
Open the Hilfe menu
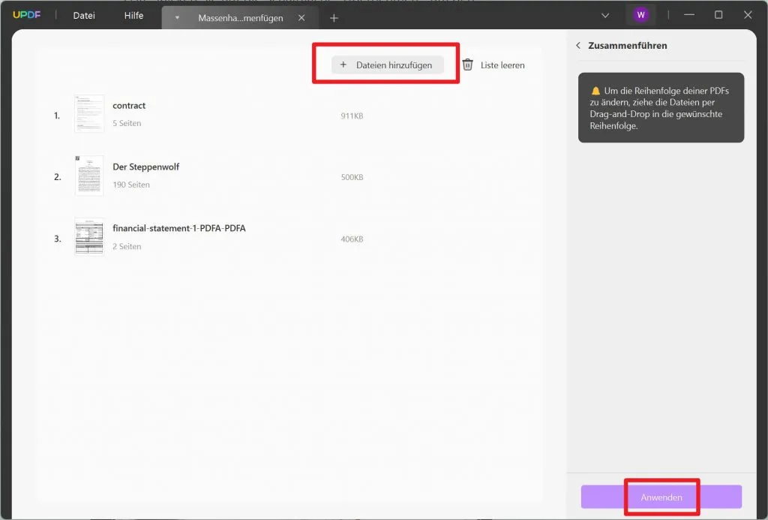coord(133,16)
